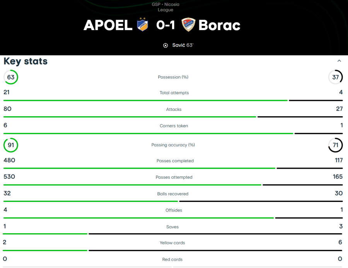Select the Passes completed stat label
Viewport: 348px width, 268px height.
coord(175,161)
